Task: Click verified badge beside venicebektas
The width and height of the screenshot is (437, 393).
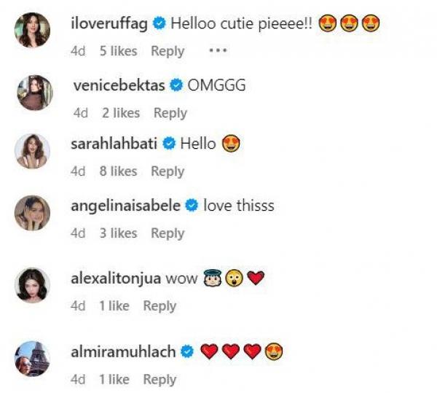Action: pyautogui.click(x=176, y=86)
